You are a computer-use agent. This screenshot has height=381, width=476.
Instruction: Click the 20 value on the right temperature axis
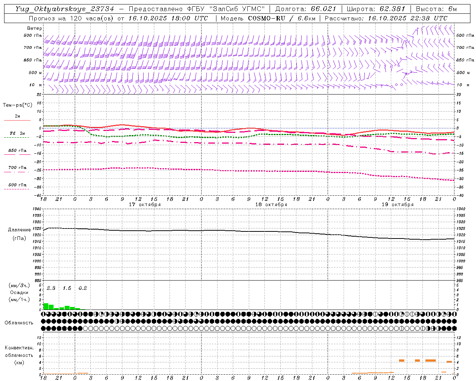[459, 95]
